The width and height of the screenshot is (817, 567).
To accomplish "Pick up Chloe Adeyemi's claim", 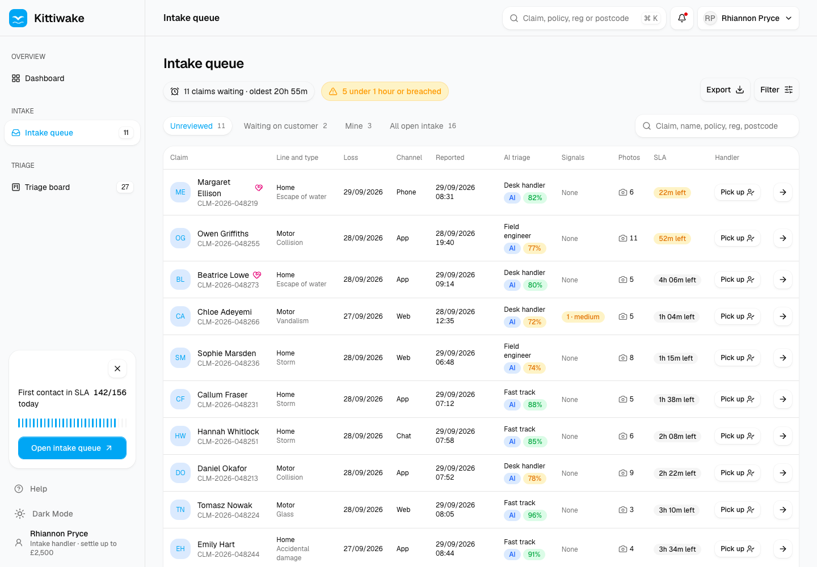I will click(x=737, y=316).
